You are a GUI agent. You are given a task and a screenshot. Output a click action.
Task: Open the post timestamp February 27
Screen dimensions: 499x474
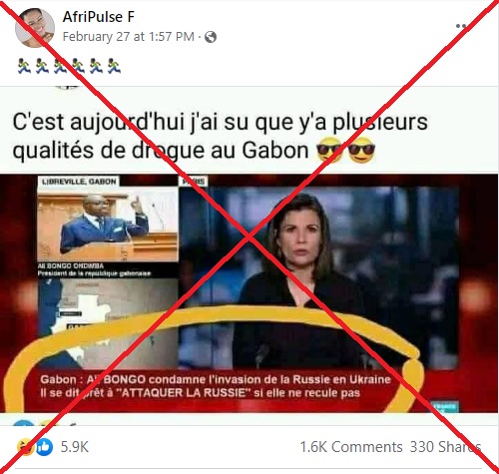(x=128, y=37)
